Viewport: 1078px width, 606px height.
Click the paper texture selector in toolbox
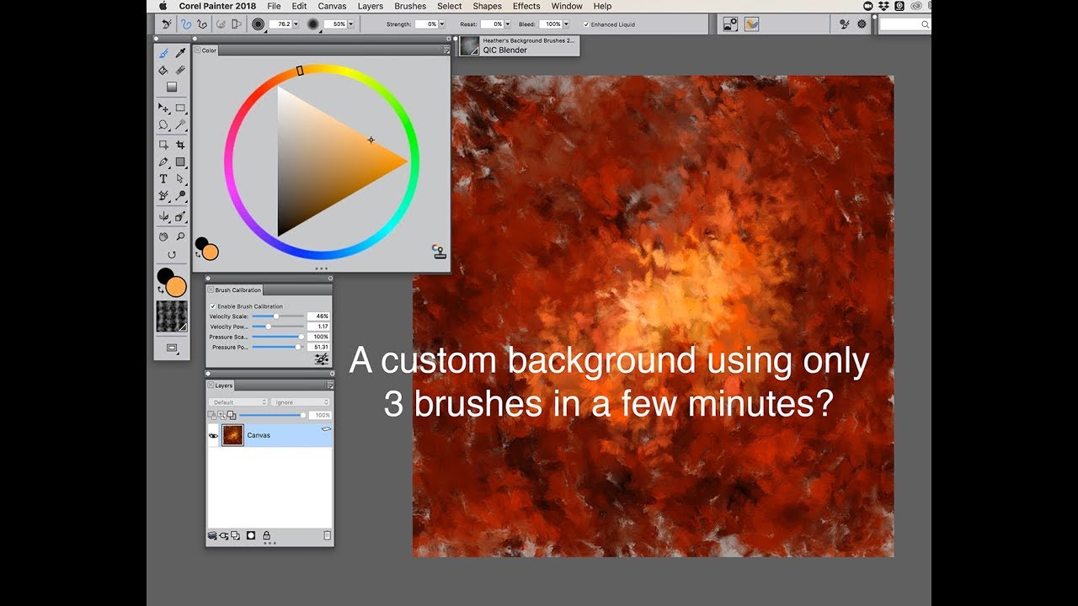(172, 316)
